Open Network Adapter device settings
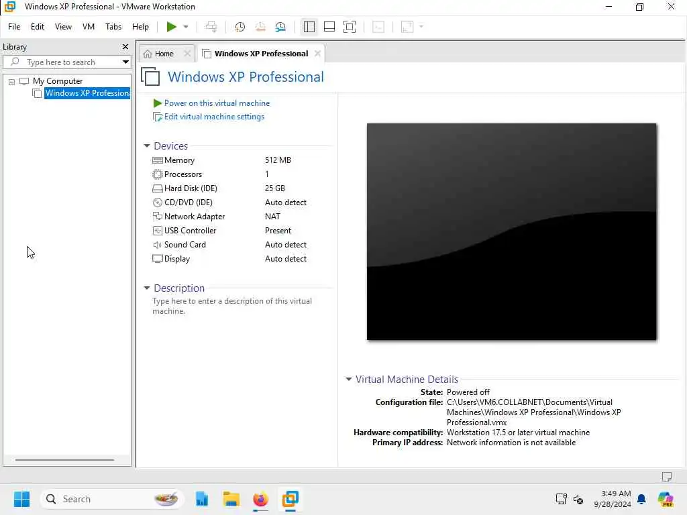Viewport: 687px width, 515px height. 195,217
